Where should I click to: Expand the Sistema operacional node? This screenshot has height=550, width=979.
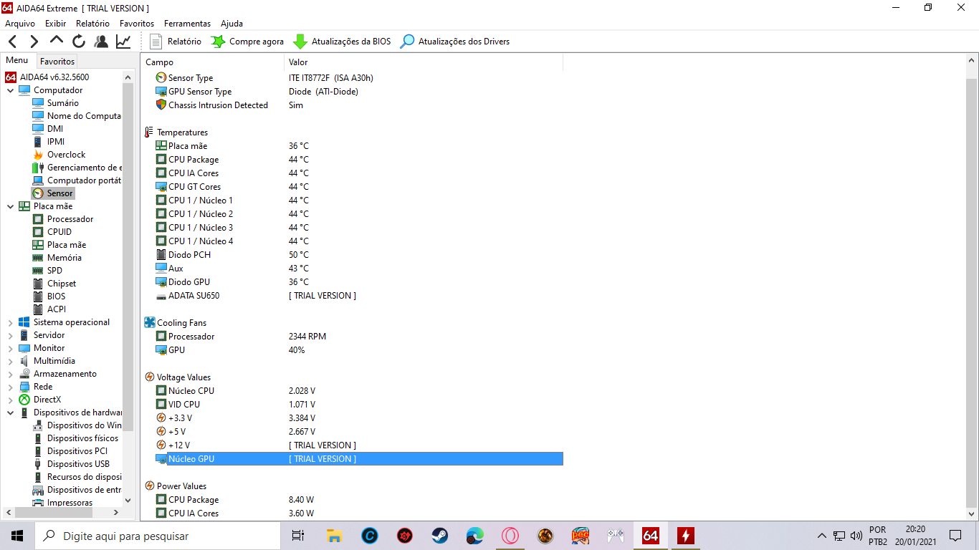(x=10, y=322)
